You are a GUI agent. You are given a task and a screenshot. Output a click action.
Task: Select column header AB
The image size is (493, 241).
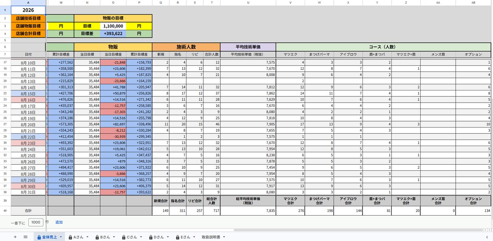(473, 3)
